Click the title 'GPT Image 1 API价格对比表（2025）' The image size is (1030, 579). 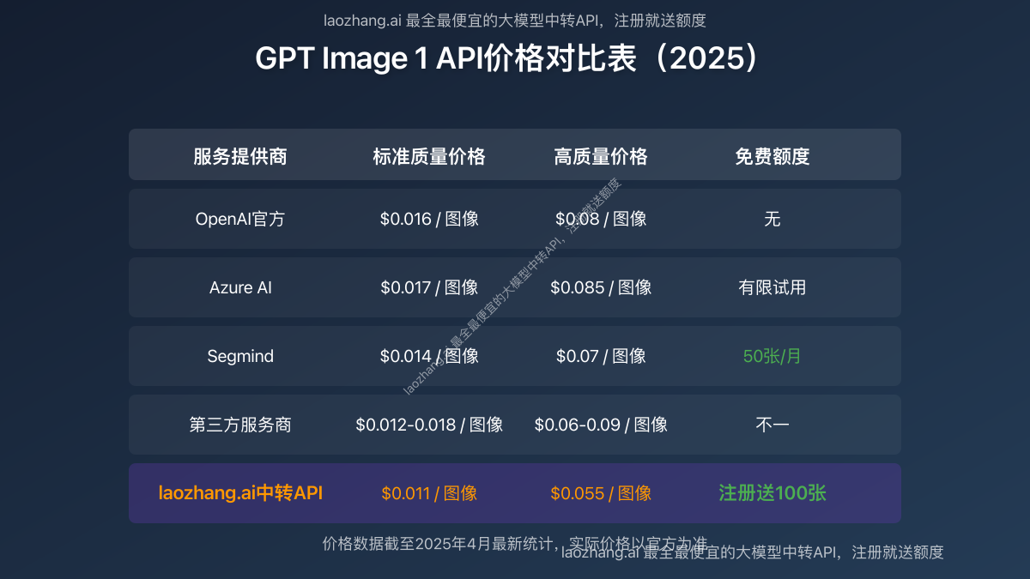507,58
